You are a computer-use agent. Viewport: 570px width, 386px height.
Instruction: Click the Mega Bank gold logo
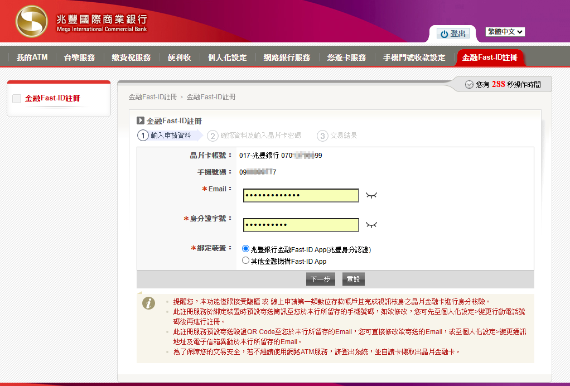(x=32, y=21)
